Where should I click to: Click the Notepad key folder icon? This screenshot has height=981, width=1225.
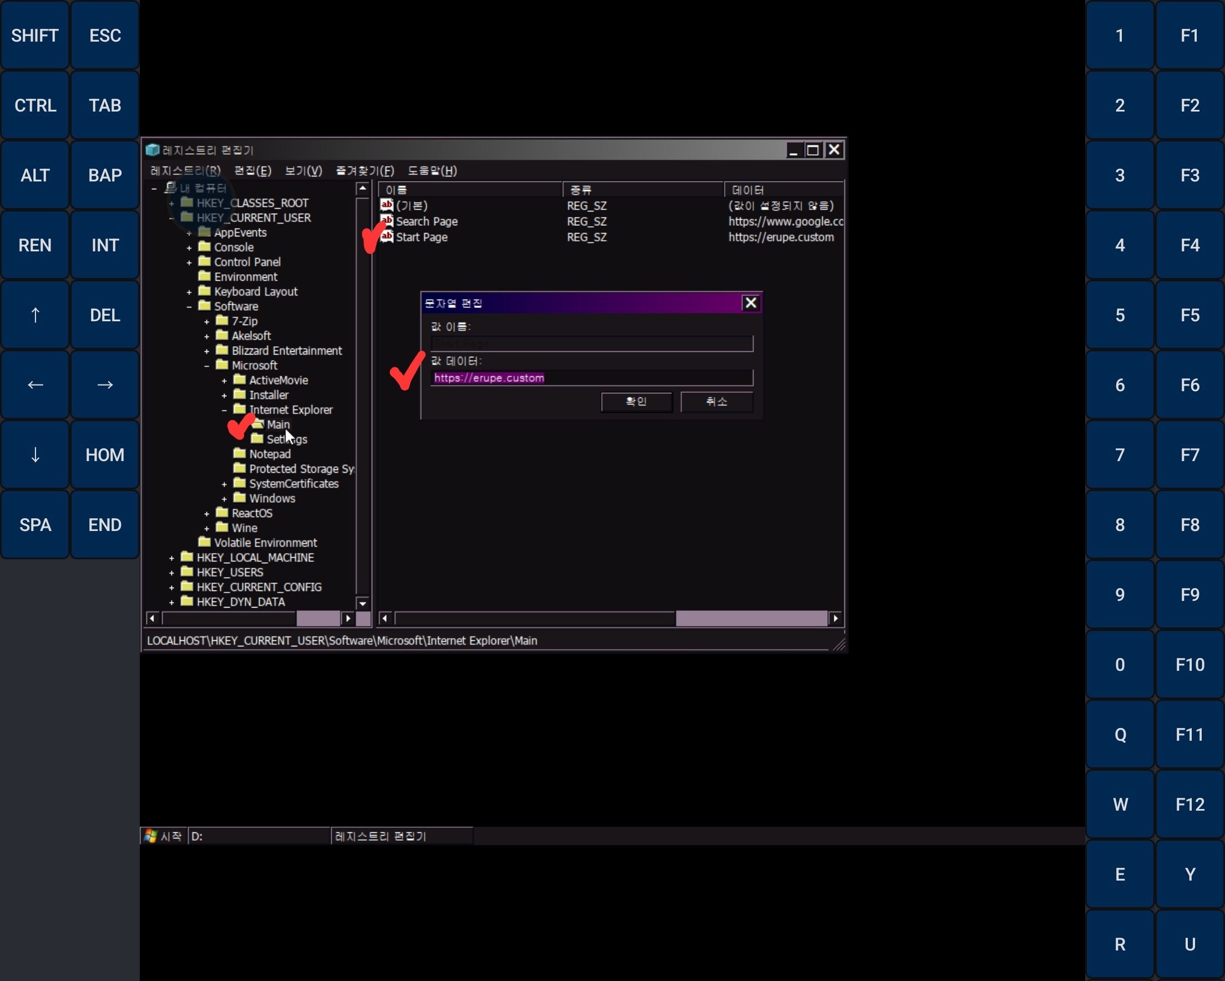click(240, 453)
